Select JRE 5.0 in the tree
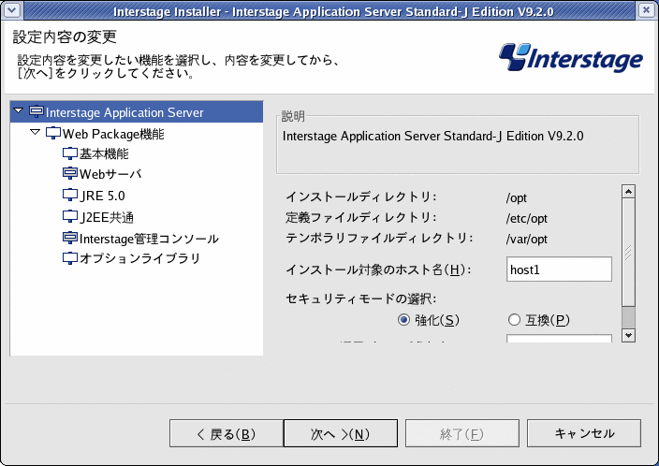The height and width of the screenshot is (466, 659). click(103, 196)
